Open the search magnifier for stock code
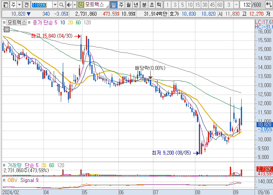 (61, 5)
